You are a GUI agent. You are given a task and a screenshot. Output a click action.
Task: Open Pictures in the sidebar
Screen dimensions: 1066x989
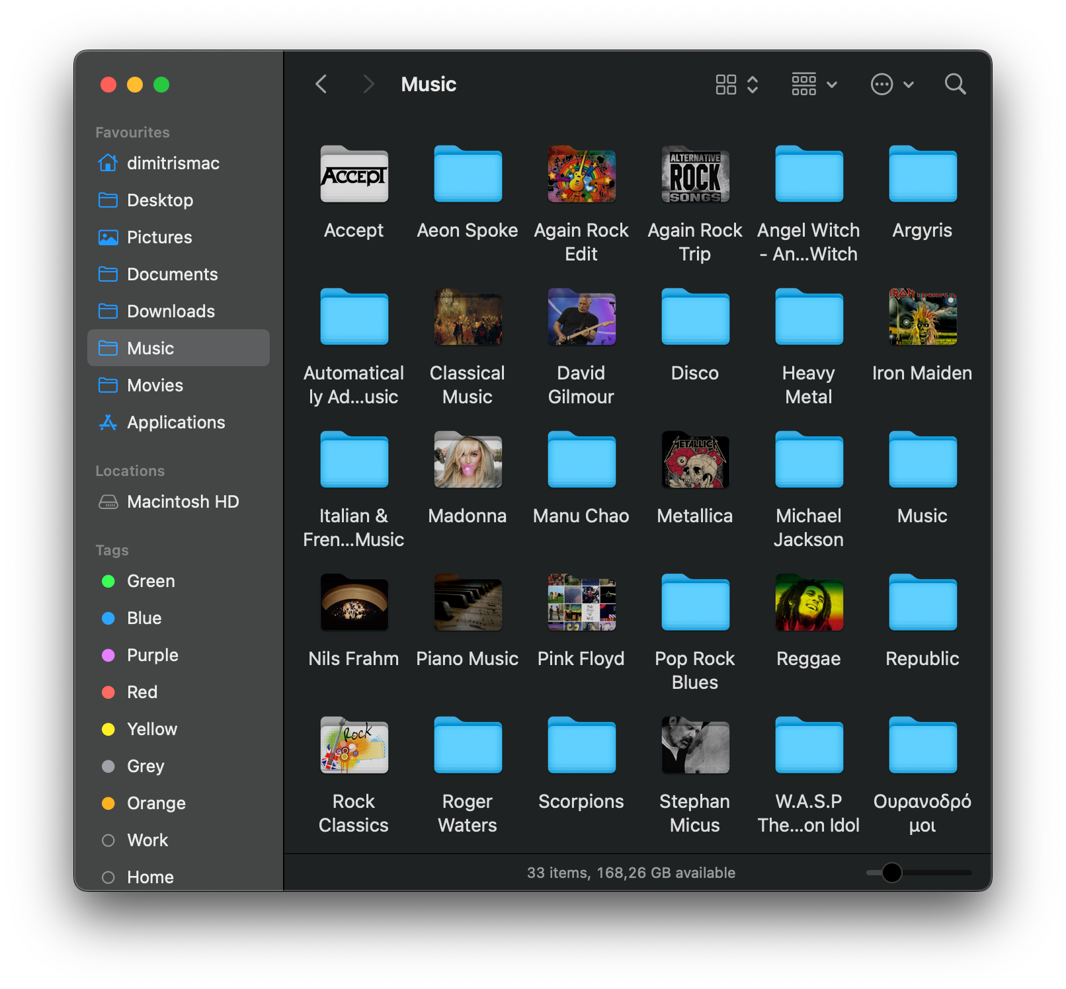pos(179,237)
